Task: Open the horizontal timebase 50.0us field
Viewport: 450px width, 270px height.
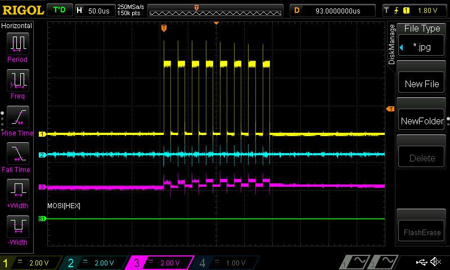Action: pyautogui.click(x=95, y=11)
